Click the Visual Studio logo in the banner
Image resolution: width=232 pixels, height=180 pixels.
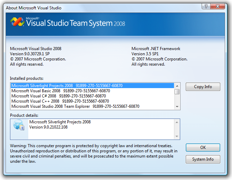(x=18, y=22)
